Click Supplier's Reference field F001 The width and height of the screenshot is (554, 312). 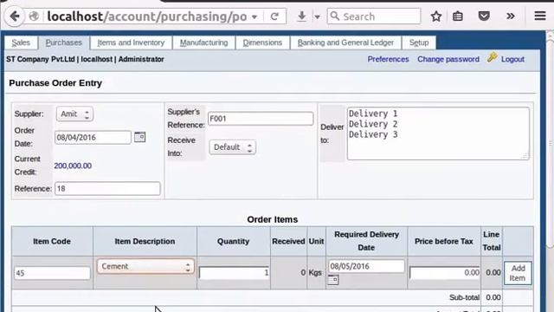(x=261, y=119)
